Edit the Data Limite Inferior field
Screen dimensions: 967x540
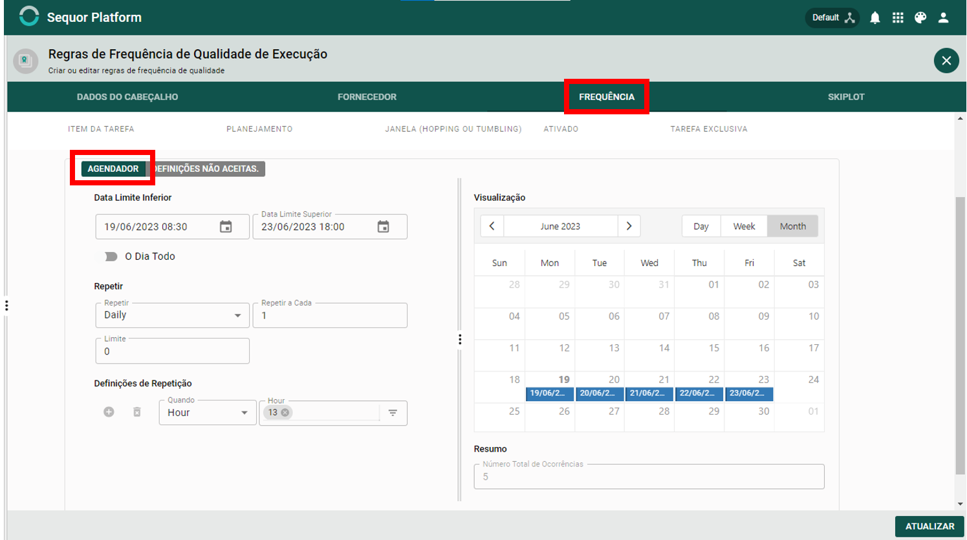172,227
